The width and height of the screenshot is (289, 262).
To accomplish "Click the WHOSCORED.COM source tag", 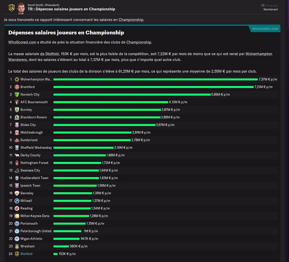I will click(x=265, y=29).
